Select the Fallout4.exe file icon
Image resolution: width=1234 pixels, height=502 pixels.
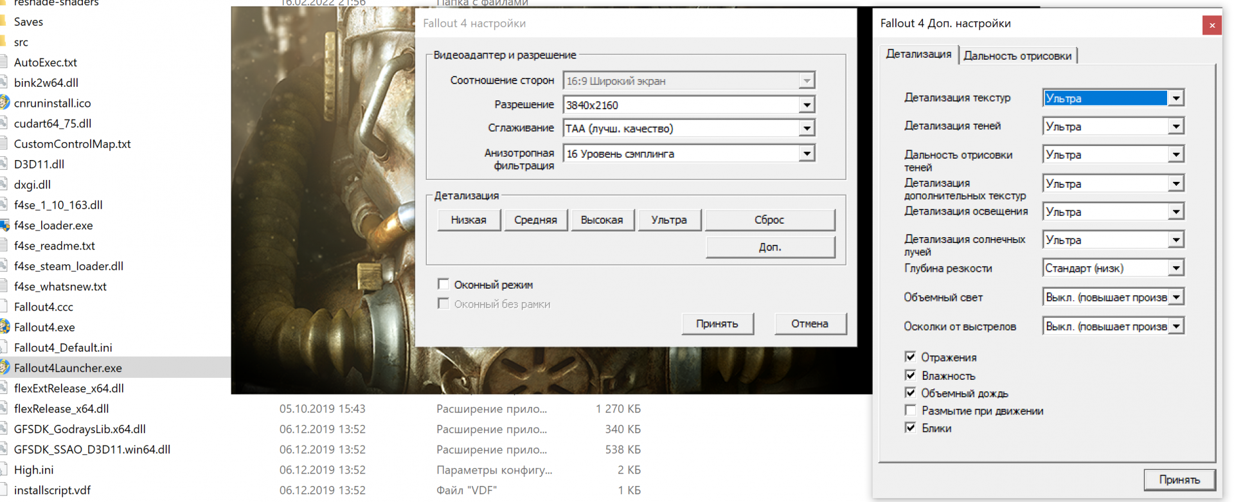pyautogui.click(x=4, y=327)
